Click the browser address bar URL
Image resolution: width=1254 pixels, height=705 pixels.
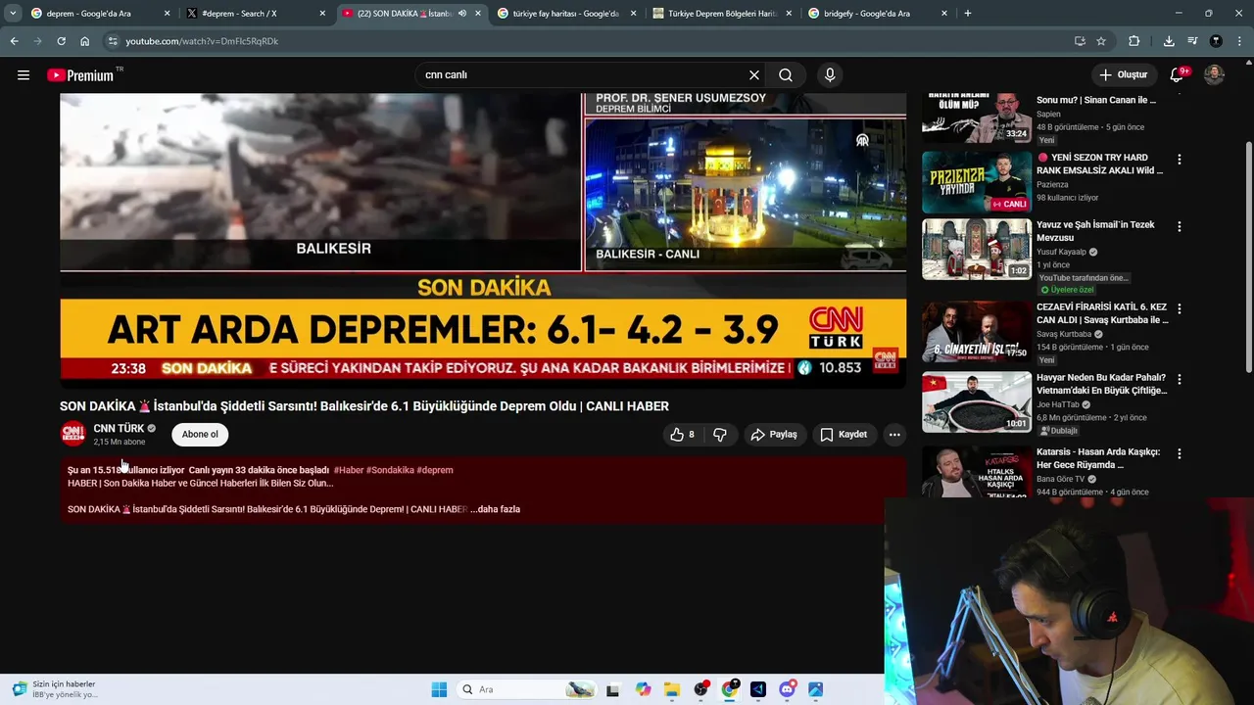point(202,41)
